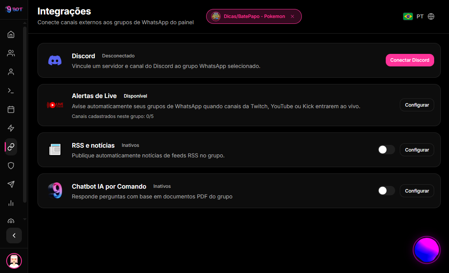Click the 'Inativos' label beside RSS e notícias

click(x=130, y=145)
